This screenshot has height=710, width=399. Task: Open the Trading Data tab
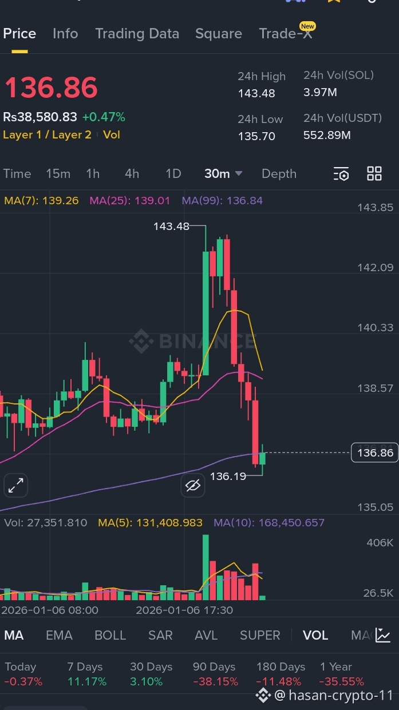pos(137,34)
